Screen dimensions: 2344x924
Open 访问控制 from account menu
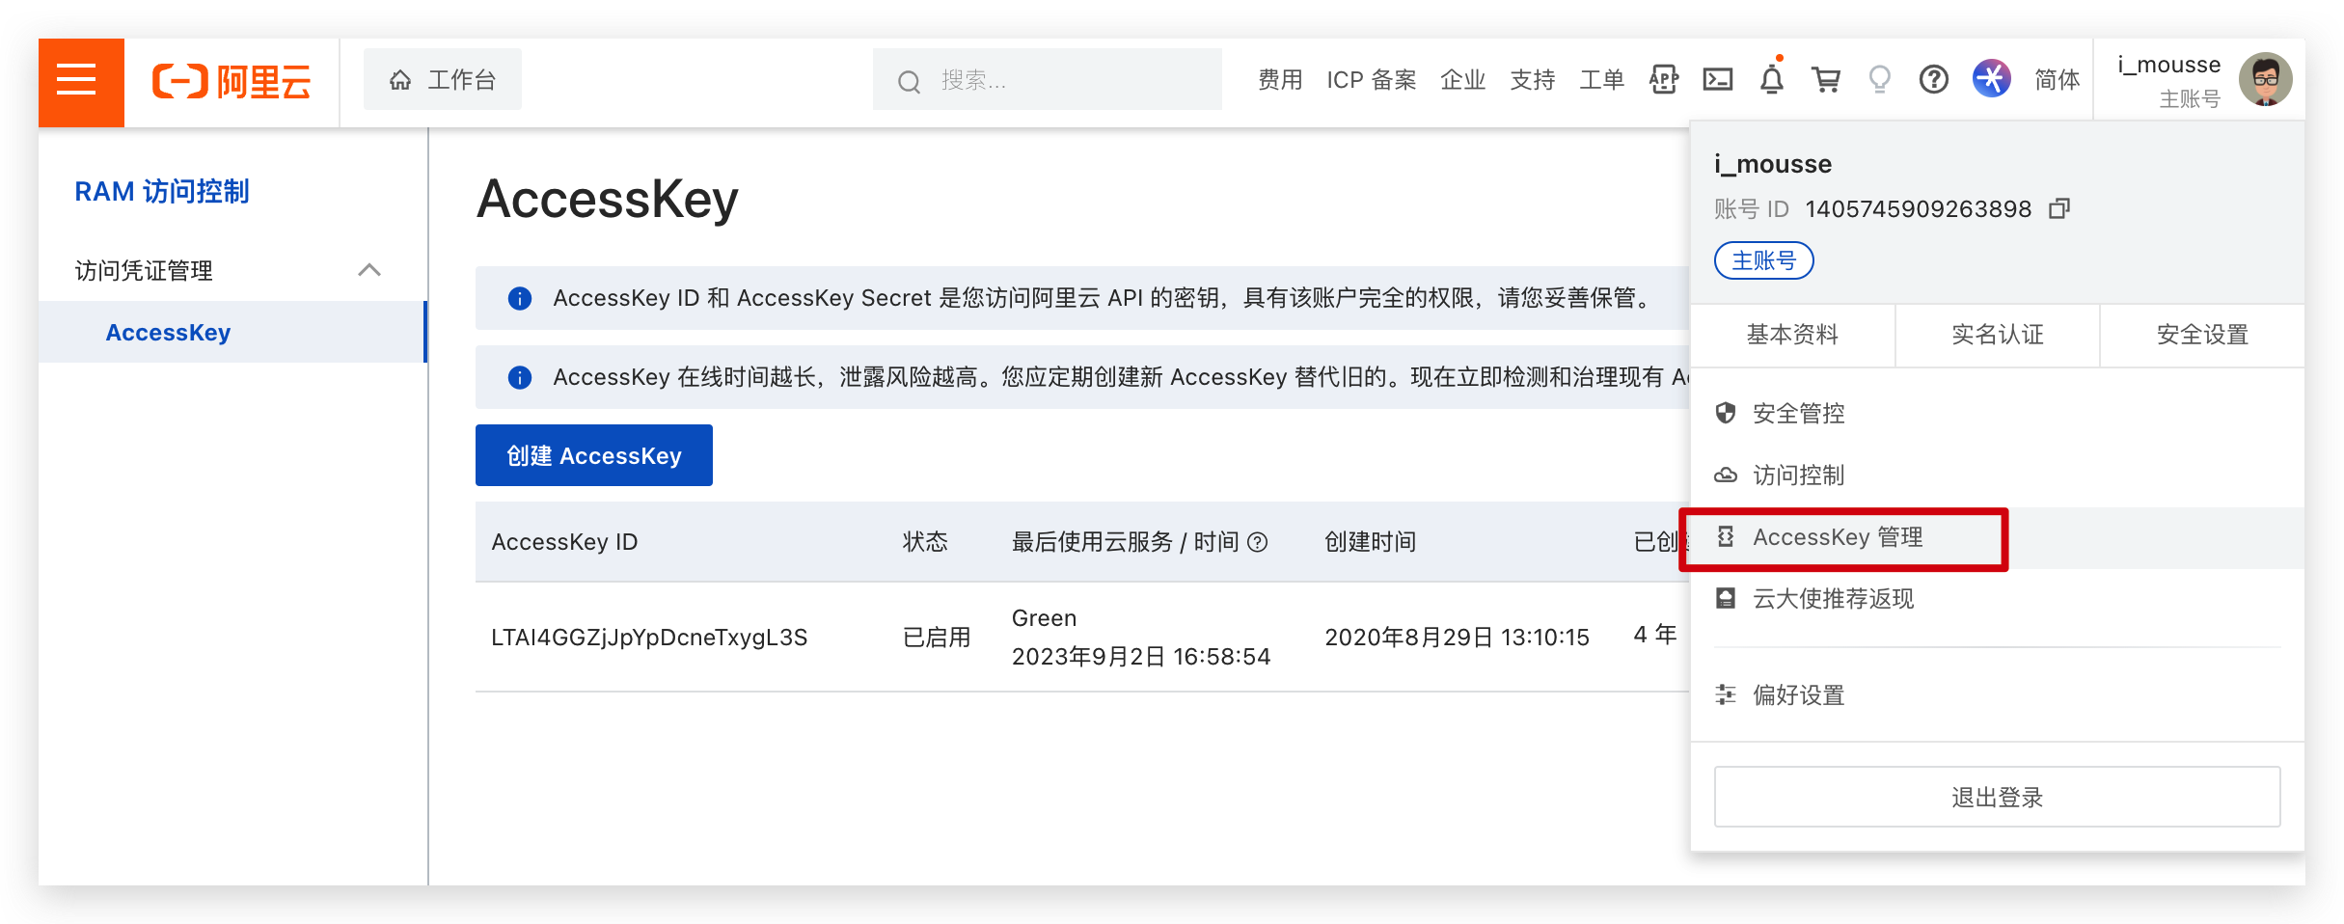[x=1998, y=475]
